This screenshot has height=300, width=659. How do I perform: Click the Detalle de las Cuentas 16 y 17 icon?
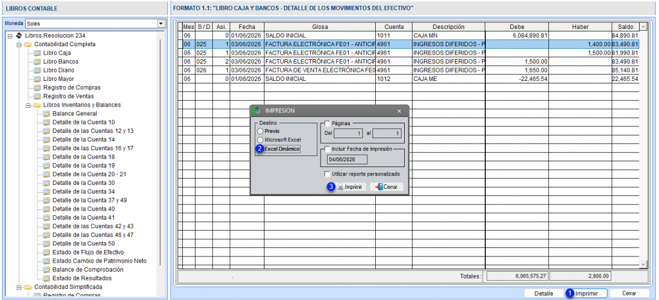pos(46,148)
